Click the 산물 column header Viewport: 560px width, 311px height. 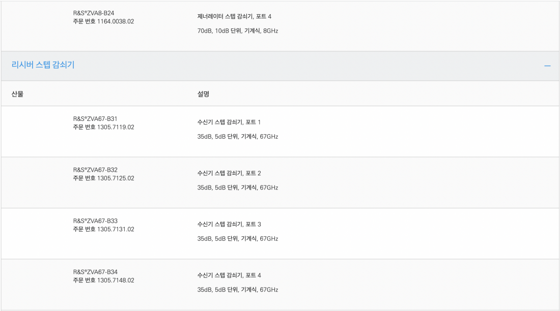click(x=17, y=94)
